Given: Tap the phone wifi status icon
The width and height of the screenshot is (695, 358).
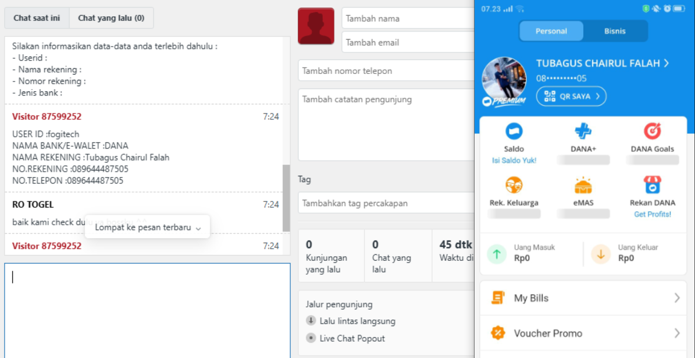Looking at the screenshot, I should coord(520,9).
